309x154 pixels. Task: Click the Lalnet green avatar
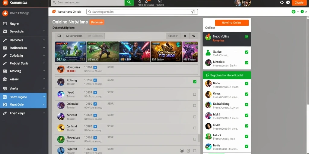click(208, 136)
